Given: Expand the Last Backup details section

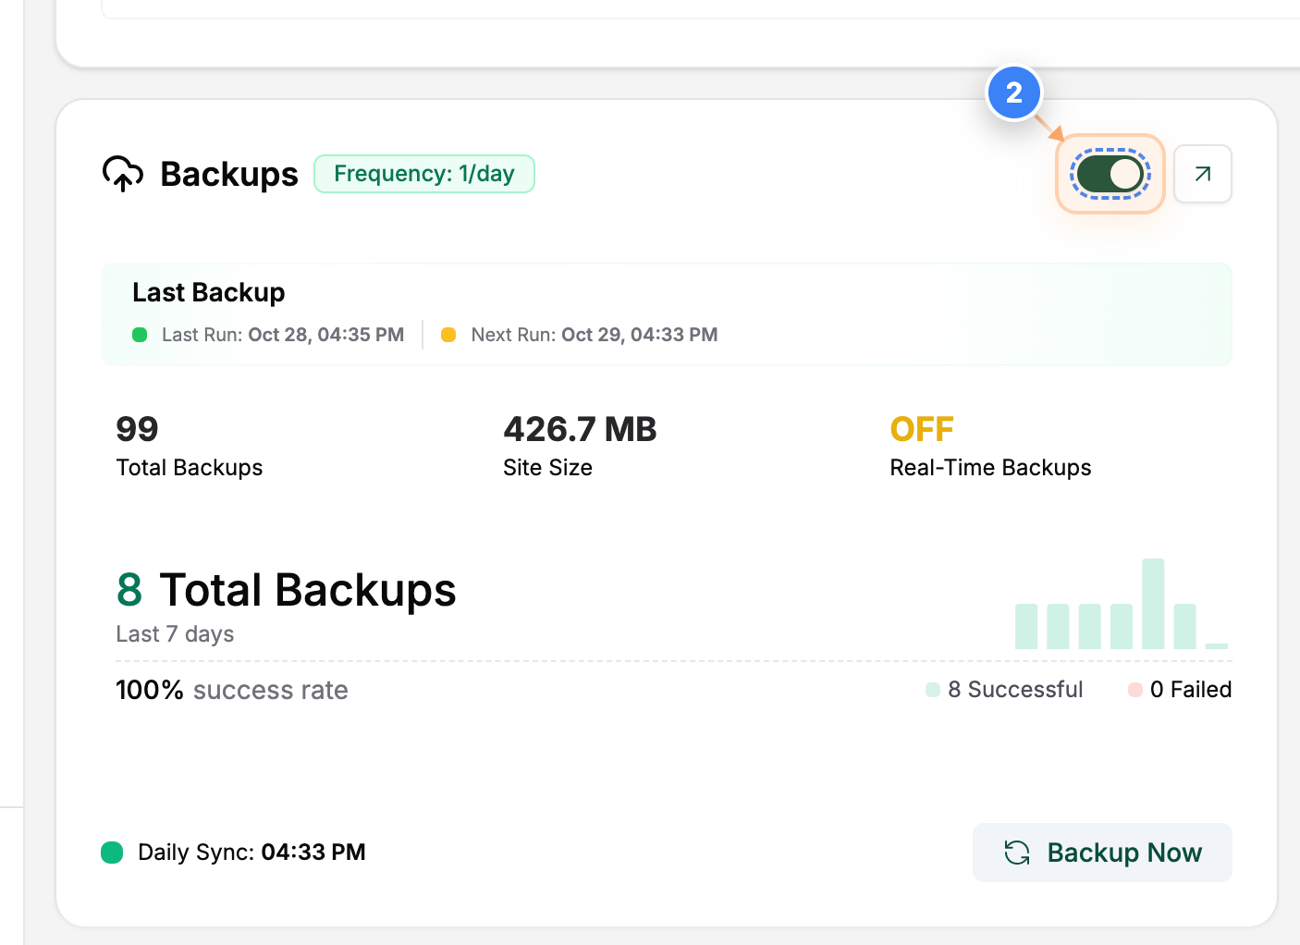Looking at the screenshot, I should coord(208,292).
